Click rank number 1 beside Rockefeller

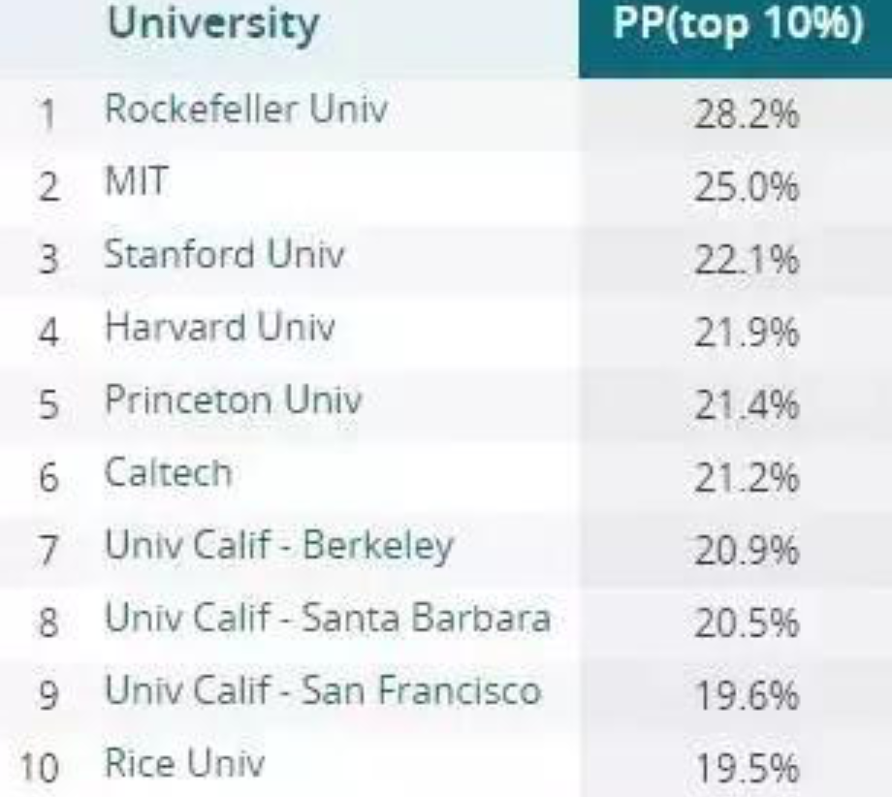pos(45,114)
